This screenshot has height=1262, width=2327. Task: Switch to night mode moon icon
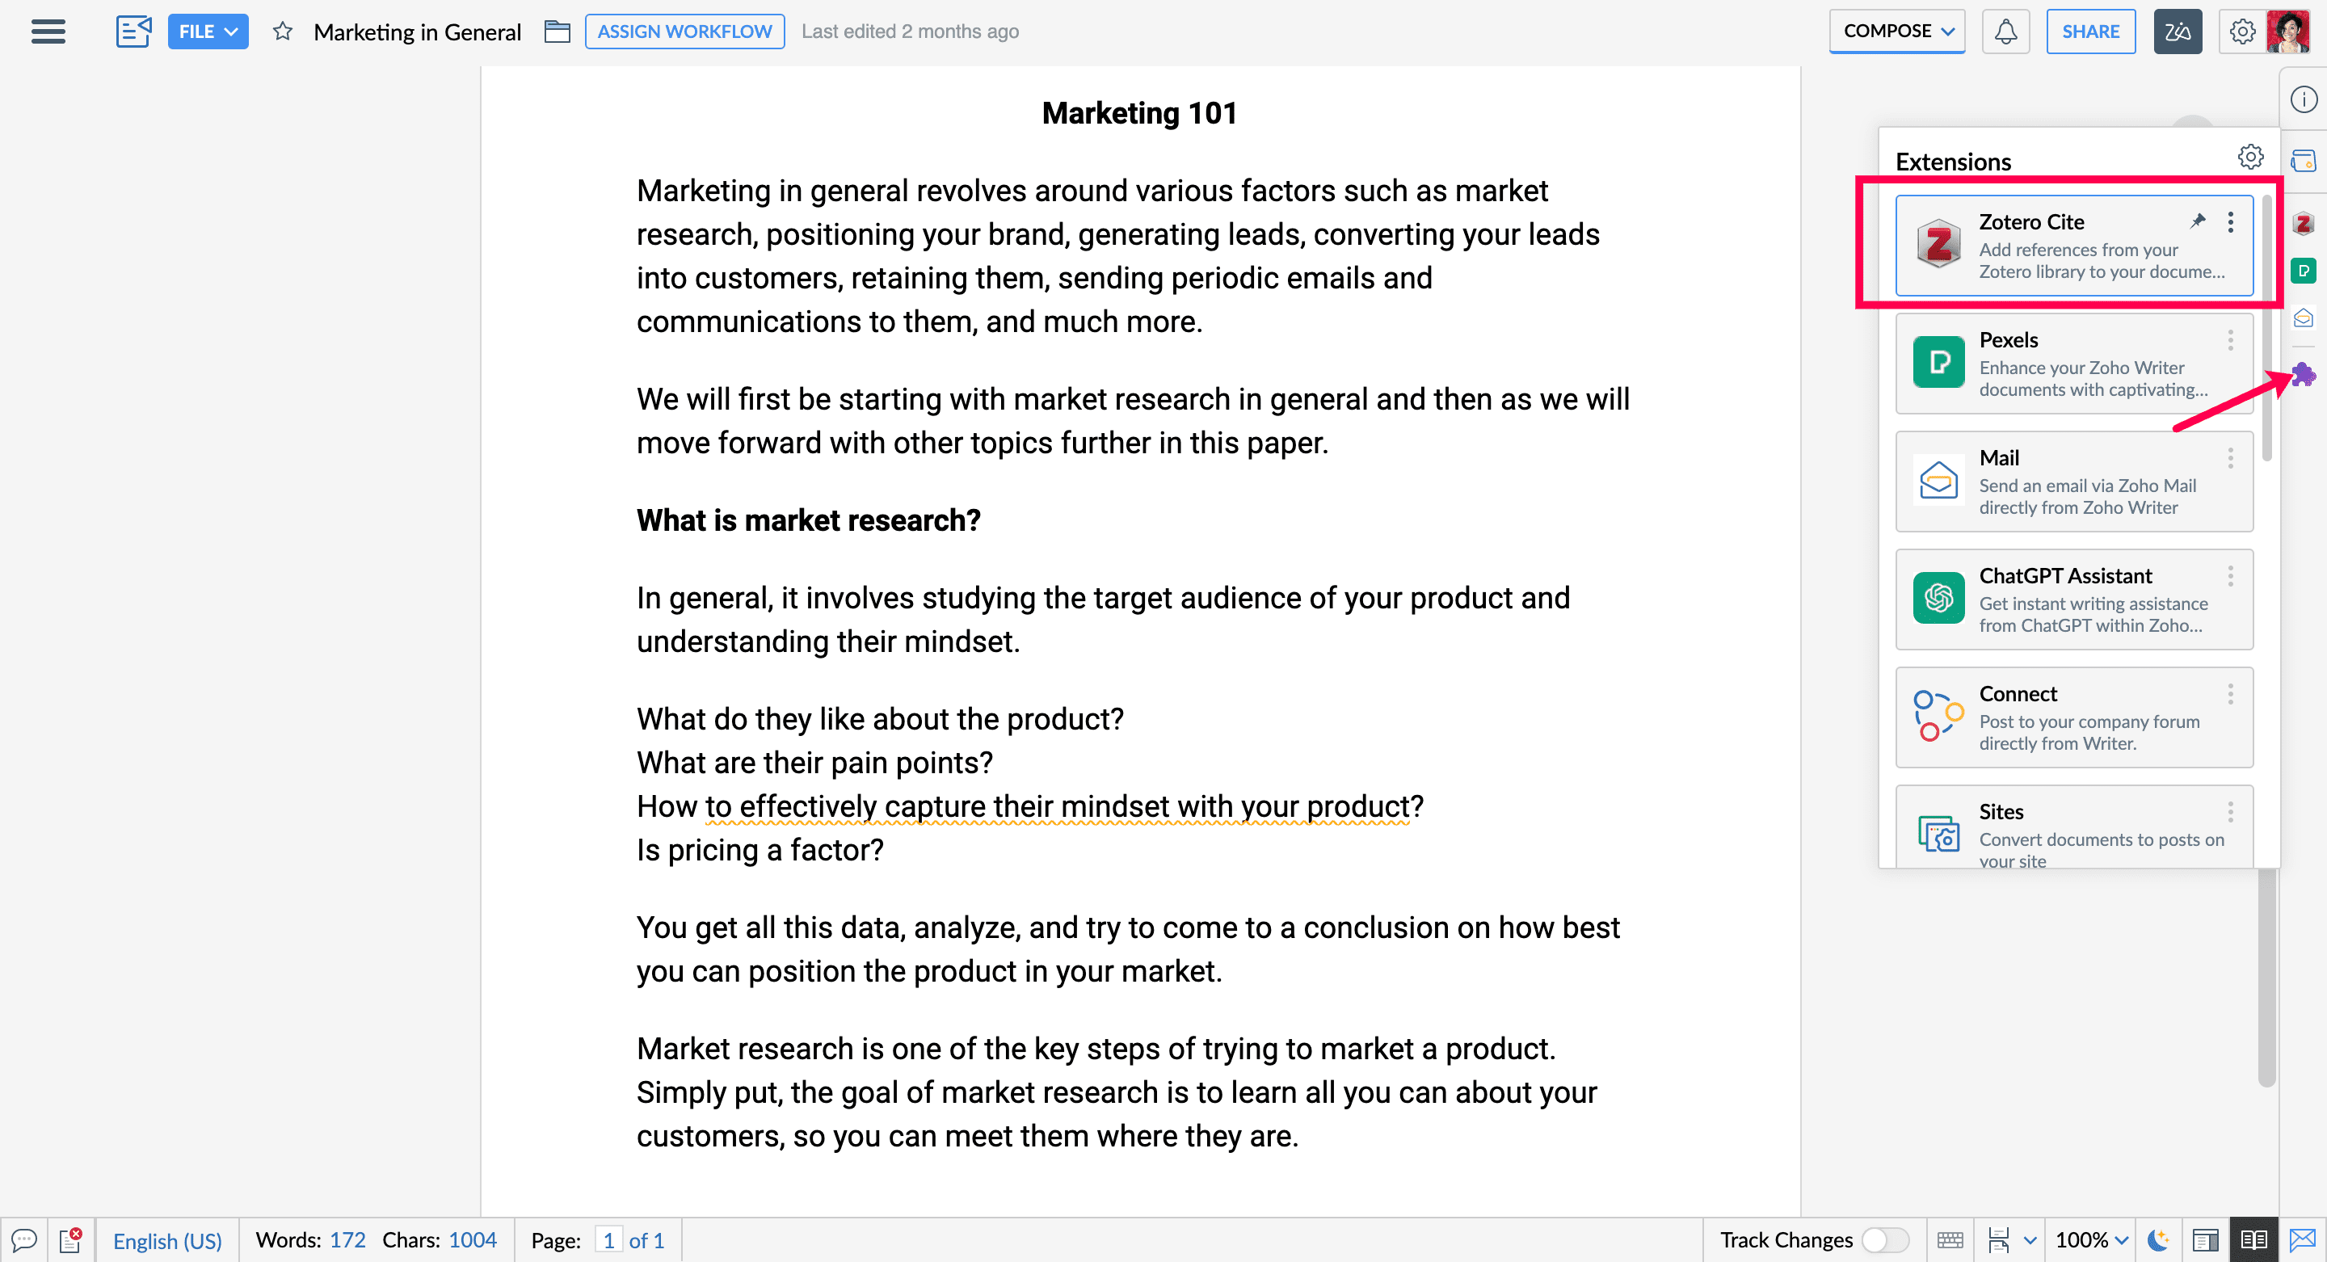[x=2157, y=1240]
